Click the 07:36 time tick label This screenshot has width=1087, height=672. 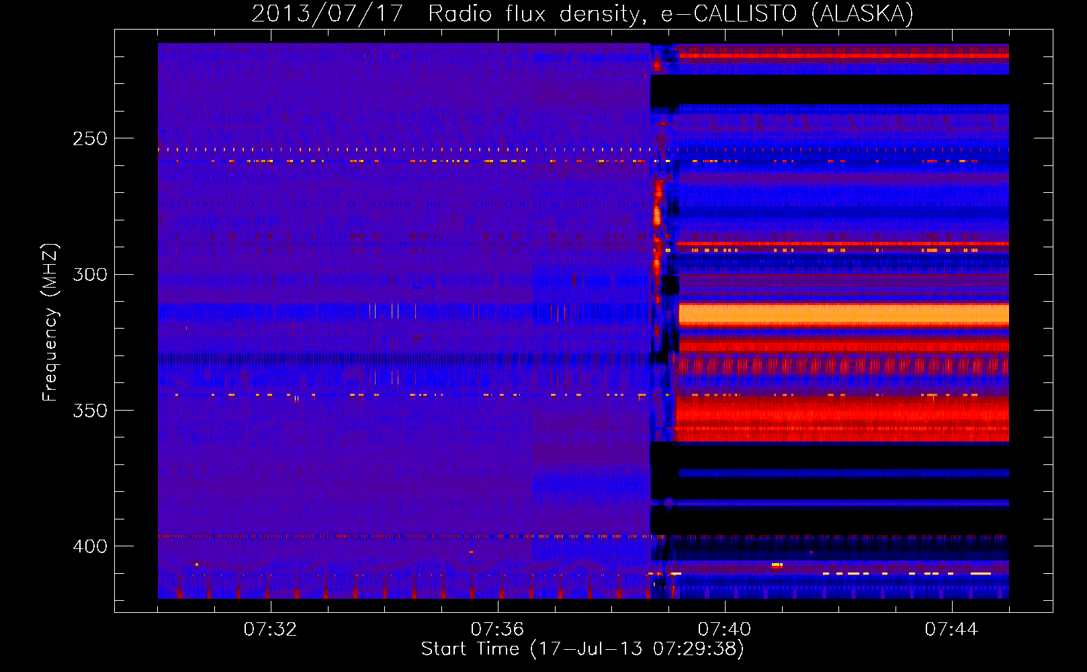(497, 629)
